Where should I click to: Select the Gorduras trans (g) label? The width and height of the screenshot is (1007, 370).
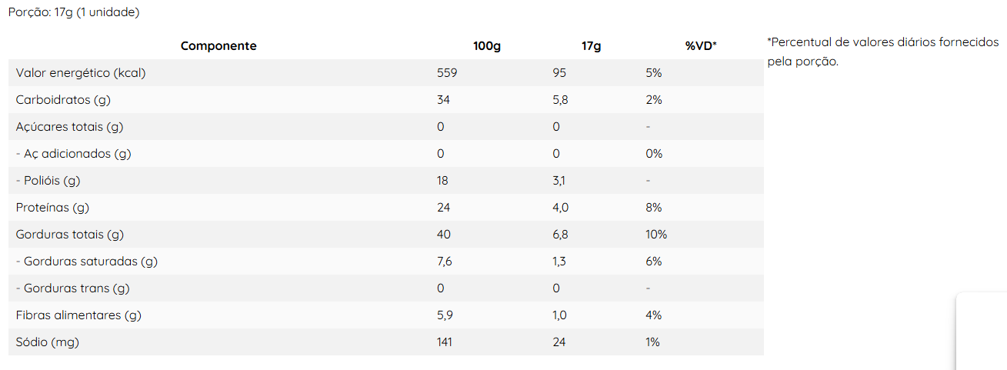tap(72, 288)
